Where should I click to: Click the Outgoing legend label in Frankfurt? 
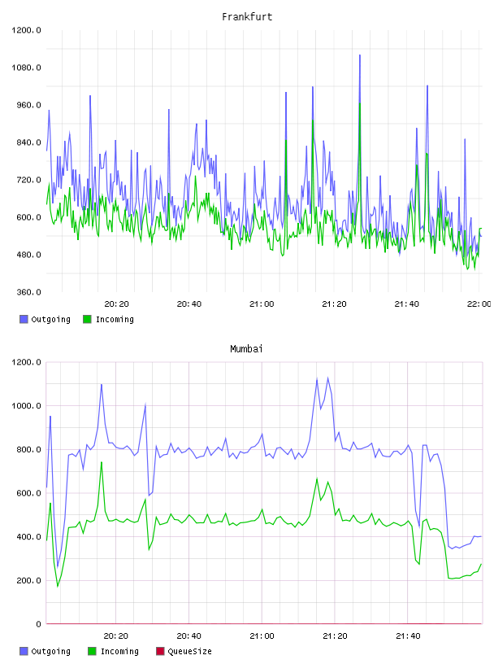pyautogui.click(x=50, y=320)
